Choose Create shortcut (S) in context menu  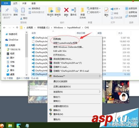pos(61,106)
